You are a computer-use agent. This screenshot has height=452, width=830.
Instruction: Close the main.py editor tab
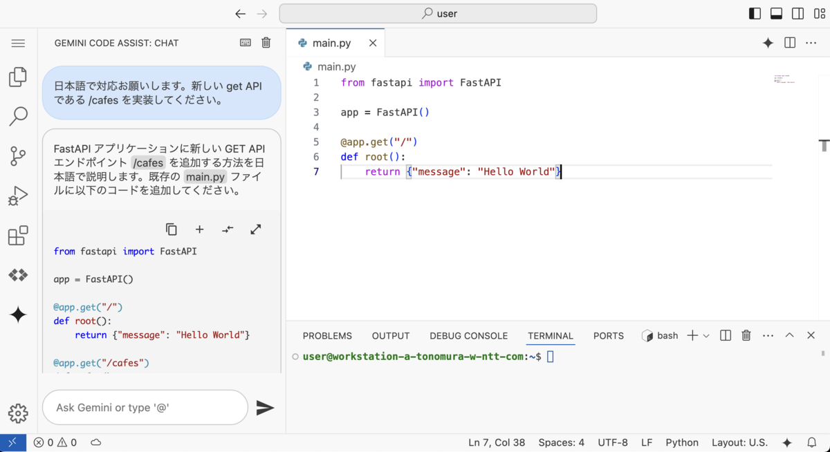click(373, 43)
